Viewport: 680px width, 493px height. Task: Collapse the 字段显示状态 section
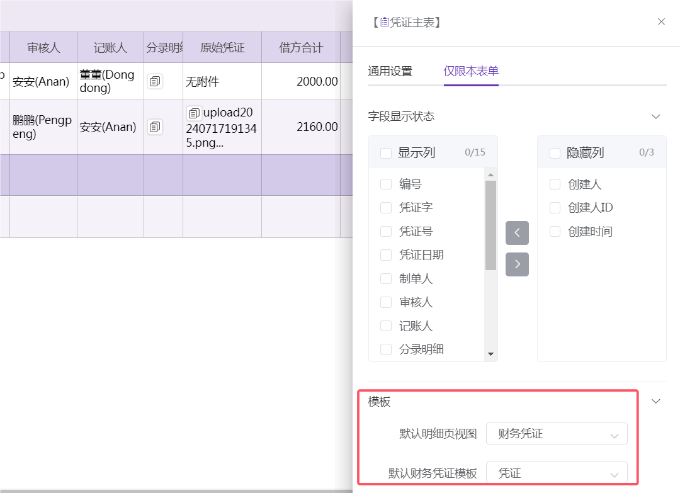pyautogui.click(x=655, y=116)
